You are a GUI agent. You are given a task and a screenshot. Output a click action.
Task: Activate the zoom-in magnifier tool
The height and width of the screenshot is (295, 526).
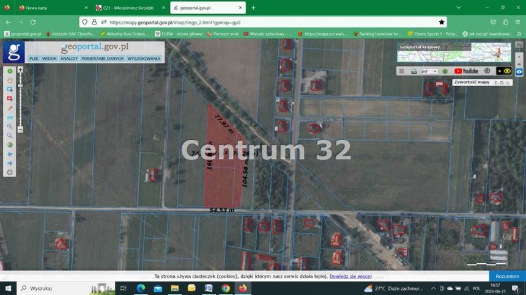coord(10,126)
